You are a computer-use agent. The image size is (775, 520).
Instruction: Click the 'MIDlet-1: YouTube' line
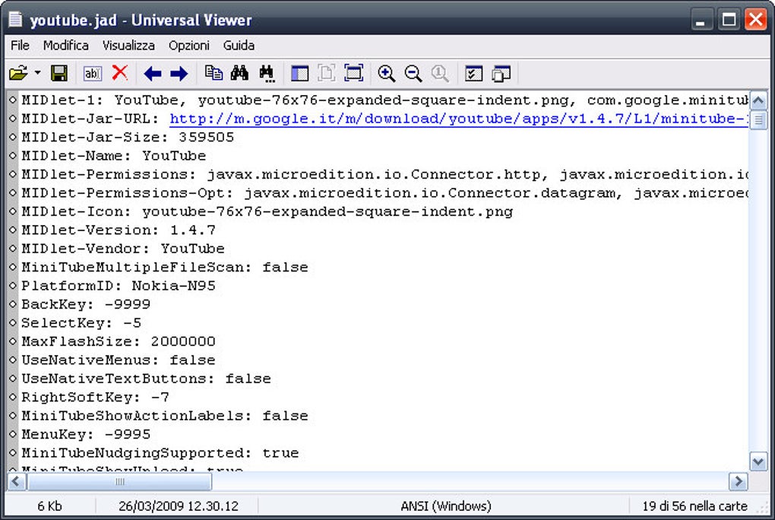click(385, 100)
